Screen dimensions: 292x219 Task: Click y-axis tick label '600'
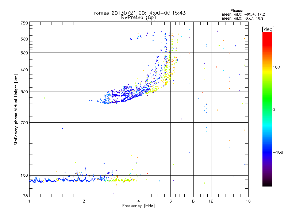(24, 39)
